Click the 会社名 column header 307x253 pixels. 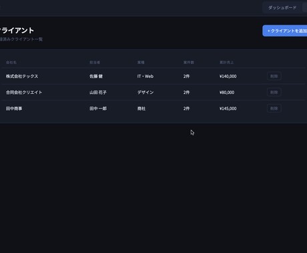pyautogui.click(x=11, y=63)
